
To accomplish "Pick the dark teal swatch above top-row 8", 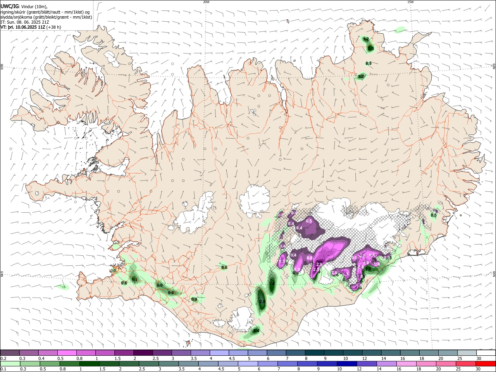I will coord(315,353).
